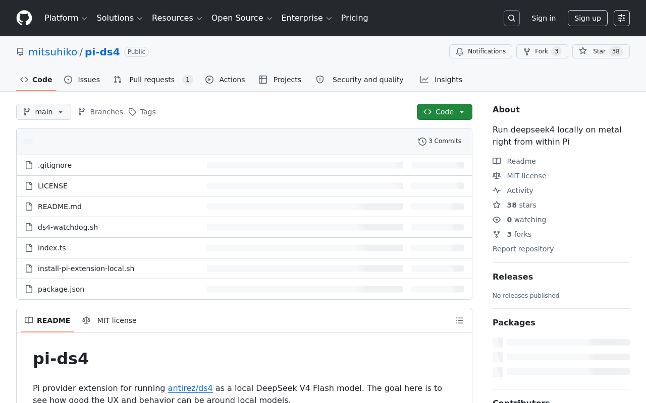
Task: Switch to the Projects tab
Action: [x=280, y=80]
